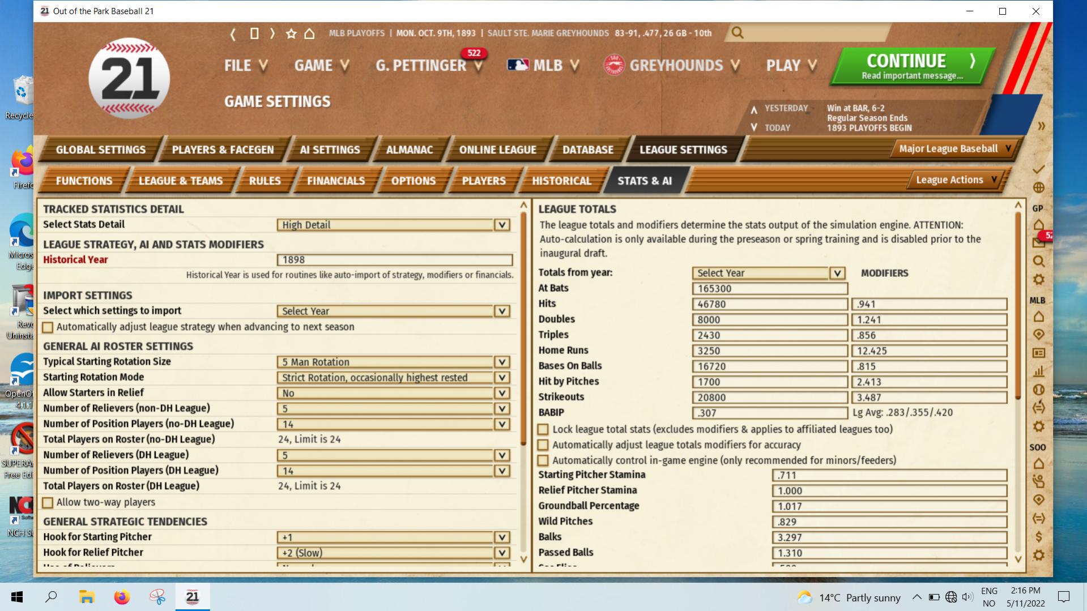
Task: Open the Global Settings tab
Action: (x=100, y=149)
